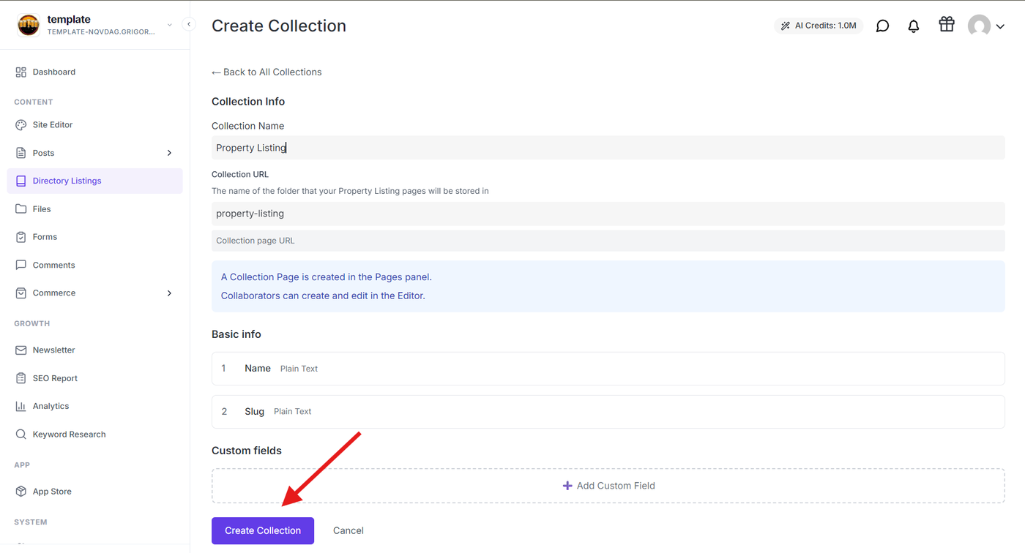The width and height of the screenshot is (1025, 553).
Task: Click the Site Editor palette icon
Action: coord(20,125)
